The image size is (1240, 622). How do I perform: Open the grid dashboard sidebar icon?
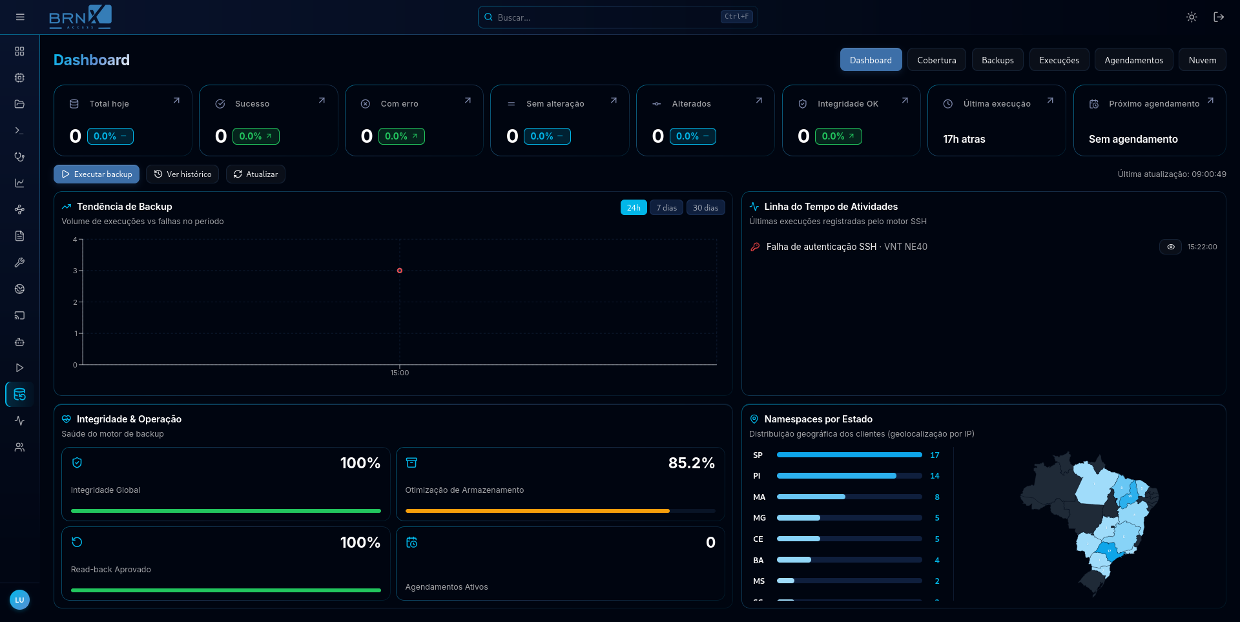19,51
